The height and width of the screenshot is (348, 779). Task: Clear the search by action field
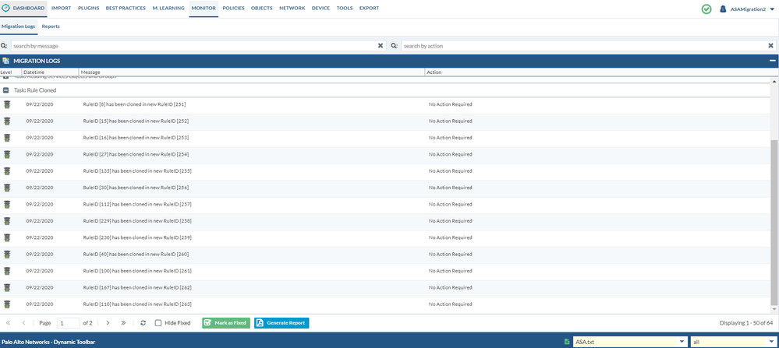point(770,46)
